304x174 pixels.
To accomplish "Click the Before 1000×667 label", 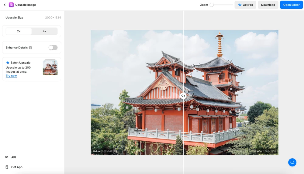I will tap(103, 151).
